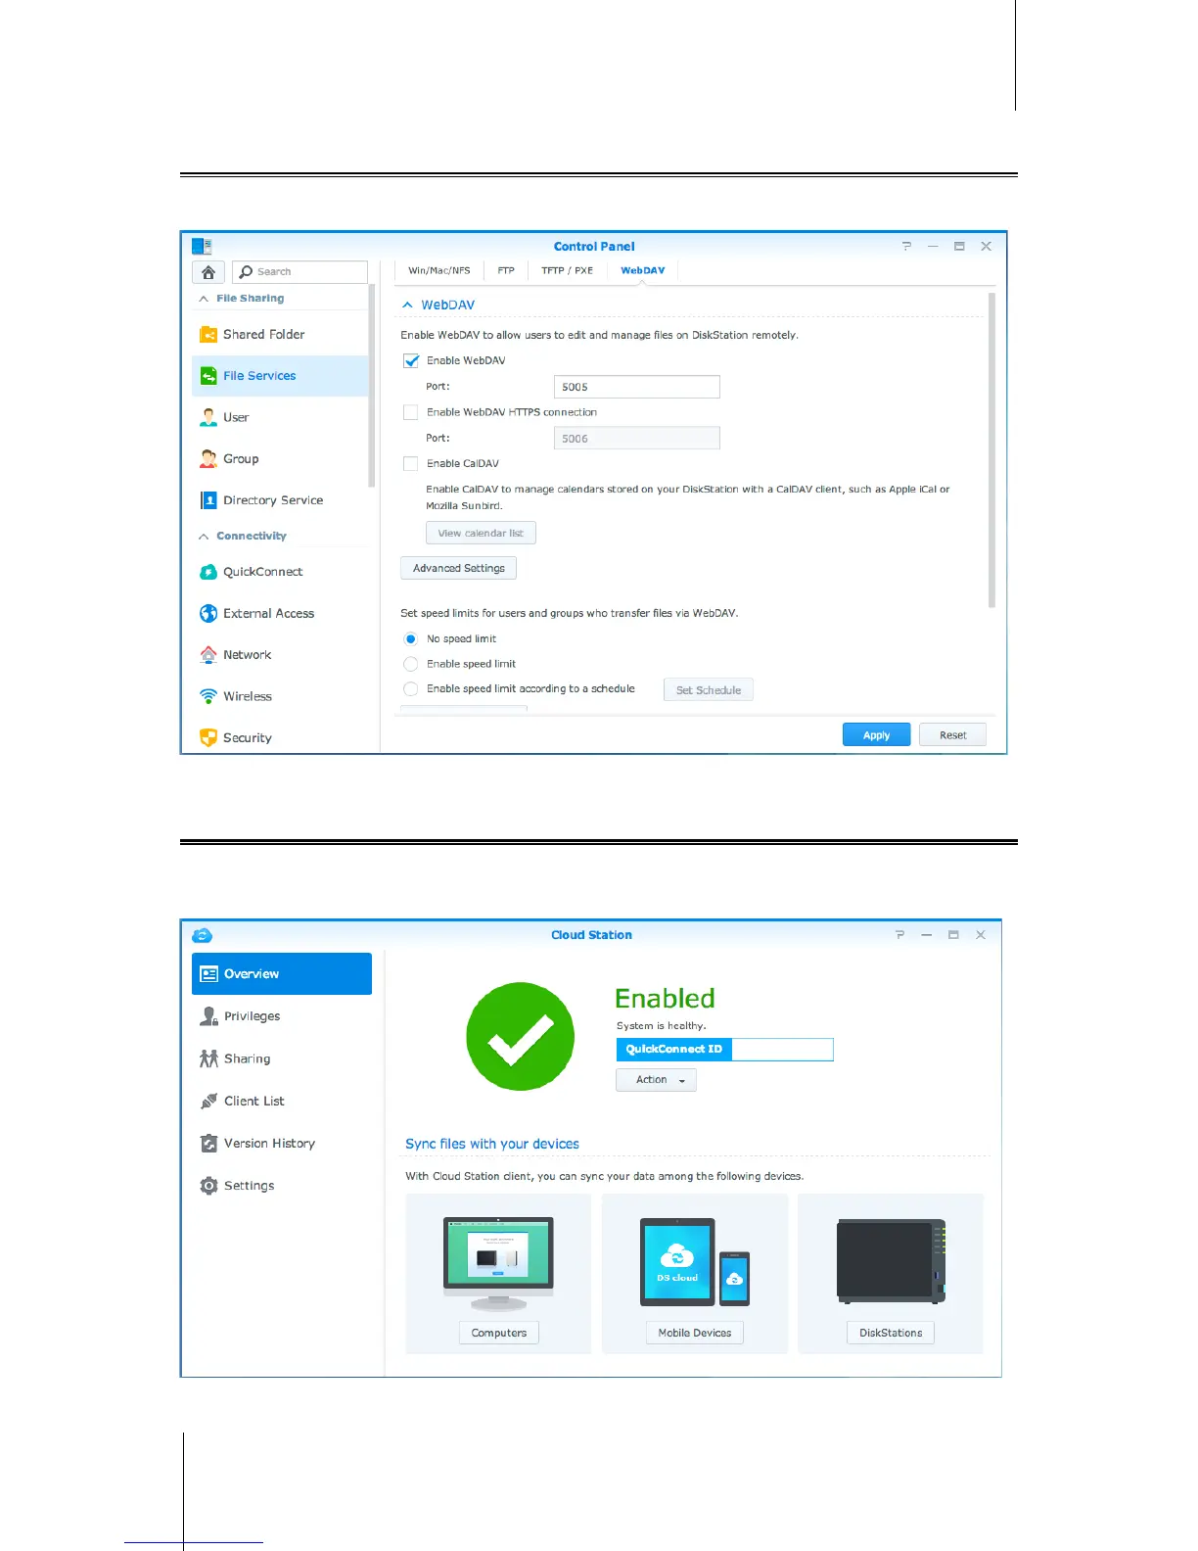Switch to Win/Mac/NFS tab

(x=438, y=271)
